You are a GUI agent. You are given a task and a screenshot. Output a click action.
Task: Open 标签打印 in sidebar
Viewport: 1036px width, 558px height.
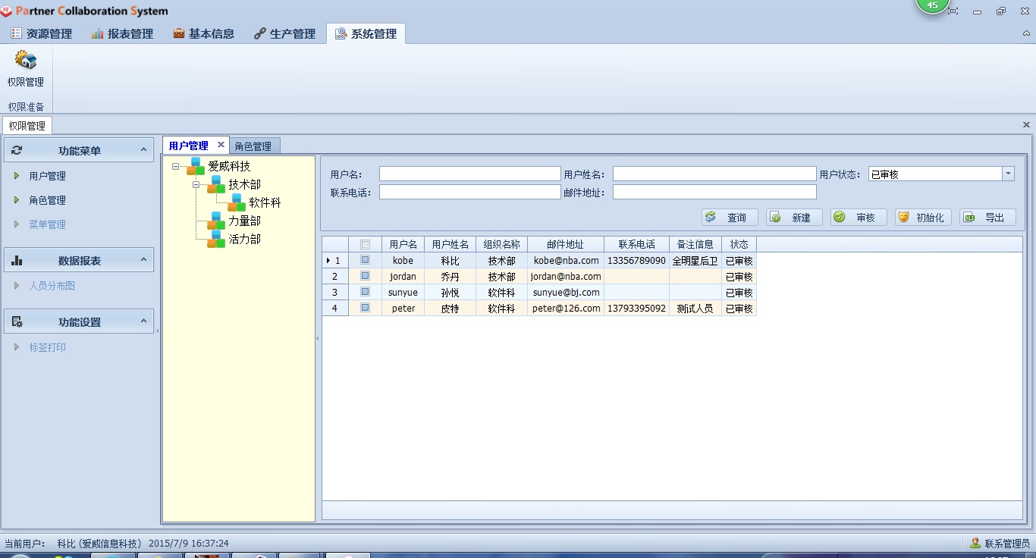pos(48,347)
